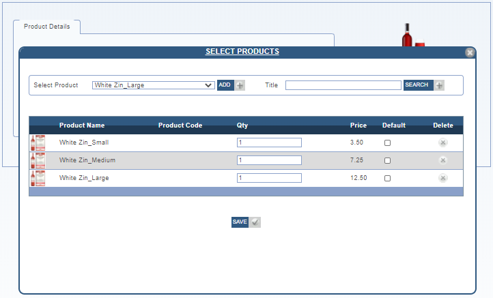493x298 pixels.
Task: Set White Zin_Small as default
Action: [388, 143]
